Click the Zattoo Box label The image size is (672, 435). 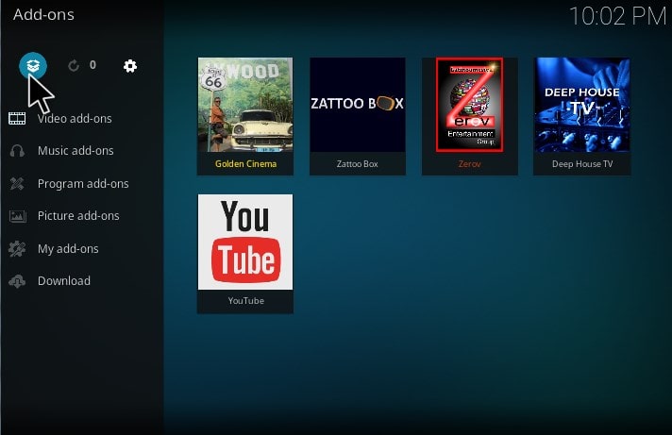tap(358, 163)
